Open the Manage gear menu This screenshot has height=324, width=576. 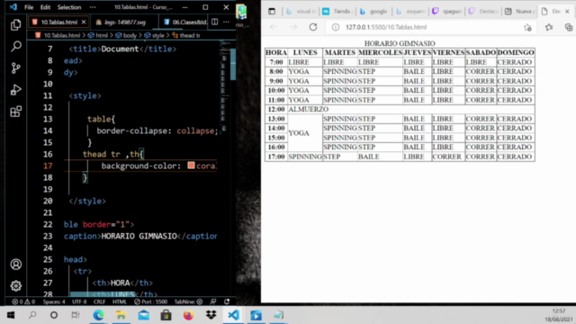pyautogui.click(x=16, y=285)
